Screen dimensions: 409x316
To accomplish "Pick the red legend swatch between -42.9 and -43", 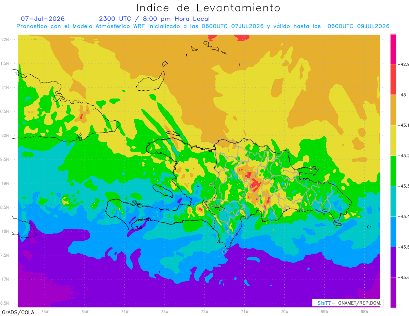I will point(393,79).
